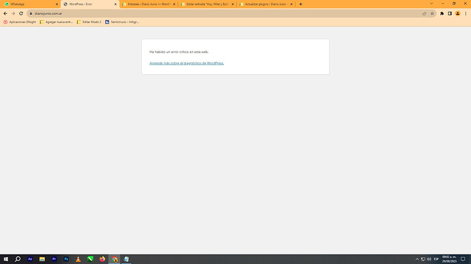Viewport: 471px width, 264px height.
Task: Expand the tab search chevron
Action: [431, 3]
